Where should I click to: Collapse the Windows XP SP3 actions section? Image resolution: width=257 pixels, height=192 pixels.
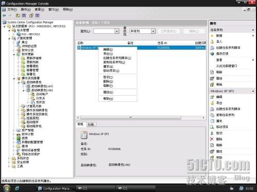253,91
